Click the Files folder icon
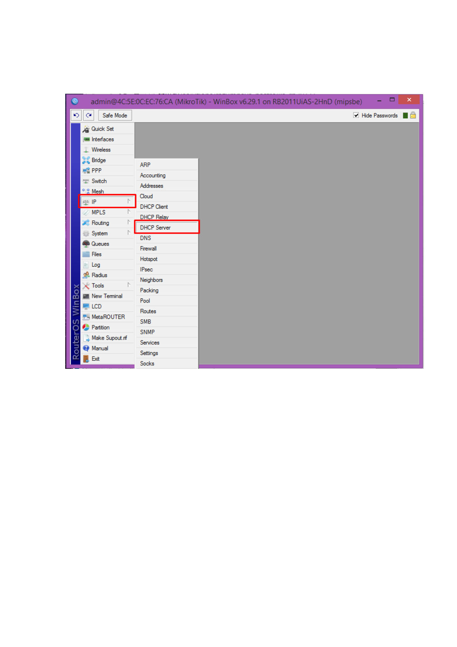The height and width of the screenshot is (647, 457). 86,254
